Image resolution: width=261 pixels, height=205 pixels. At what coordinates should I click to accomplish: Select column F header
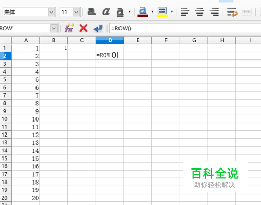pos(166,40)
